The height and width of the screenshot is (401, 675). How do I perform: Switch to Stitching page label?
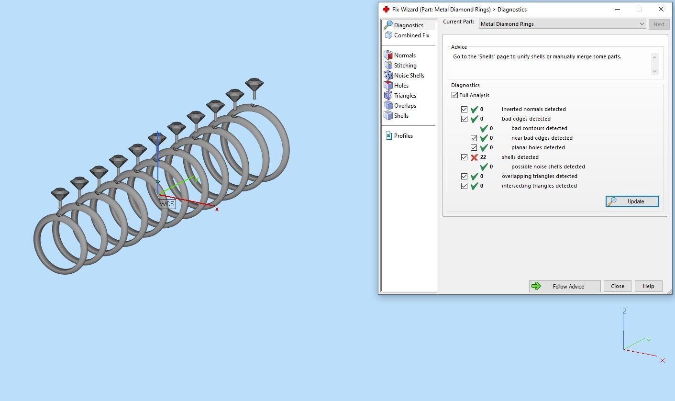click(x=405, y=66)
